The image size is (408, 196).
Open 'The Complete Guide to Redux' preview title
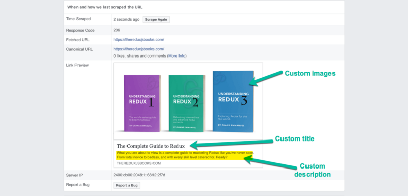pos(150,146)
